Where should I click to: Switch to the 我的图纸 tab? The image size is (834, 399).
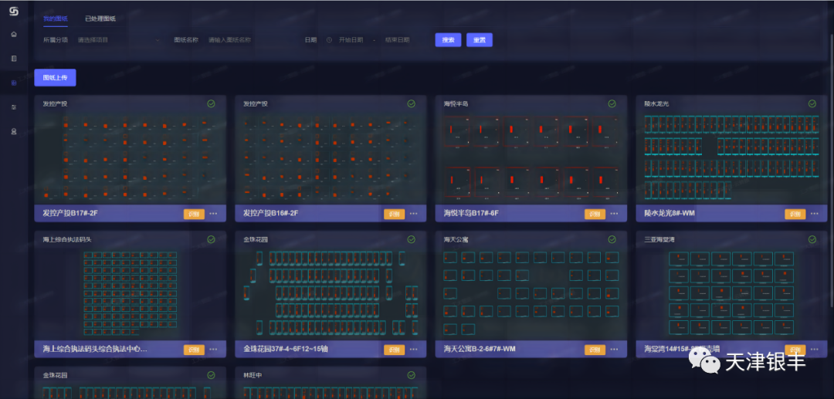pos(56,18)
